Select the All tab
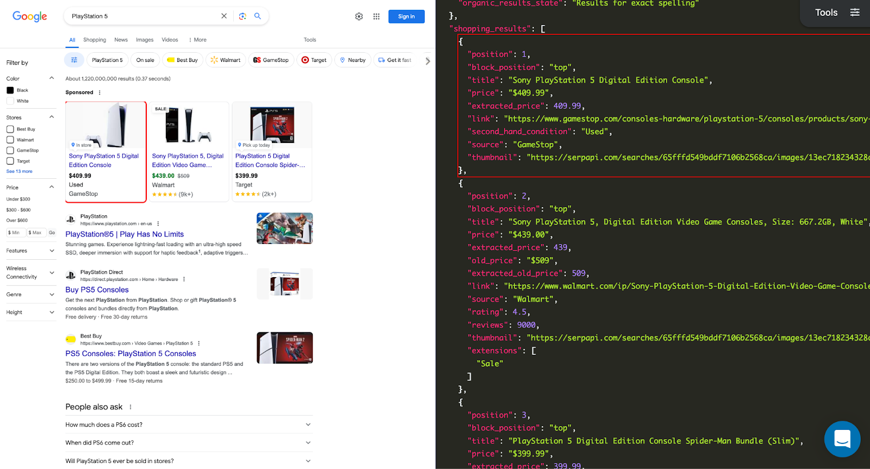The height and width of the screenshot is (469, 870). coord(72,40)
